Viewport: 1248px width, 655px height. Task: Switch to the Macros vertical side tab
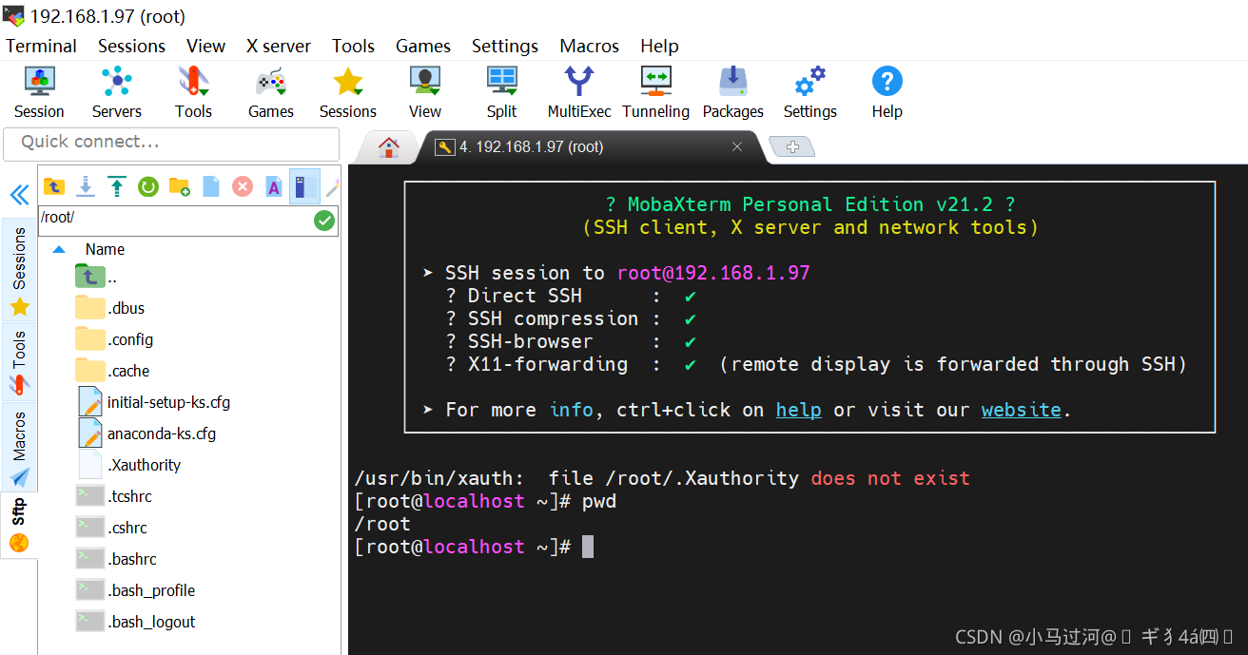tap(19, 448)
